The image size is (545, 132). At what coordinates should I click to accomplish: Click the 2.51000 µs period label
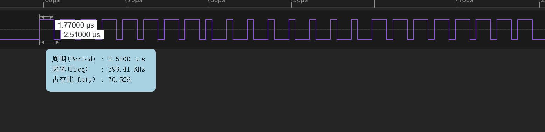pyautogui.click(x=82, y=35)
